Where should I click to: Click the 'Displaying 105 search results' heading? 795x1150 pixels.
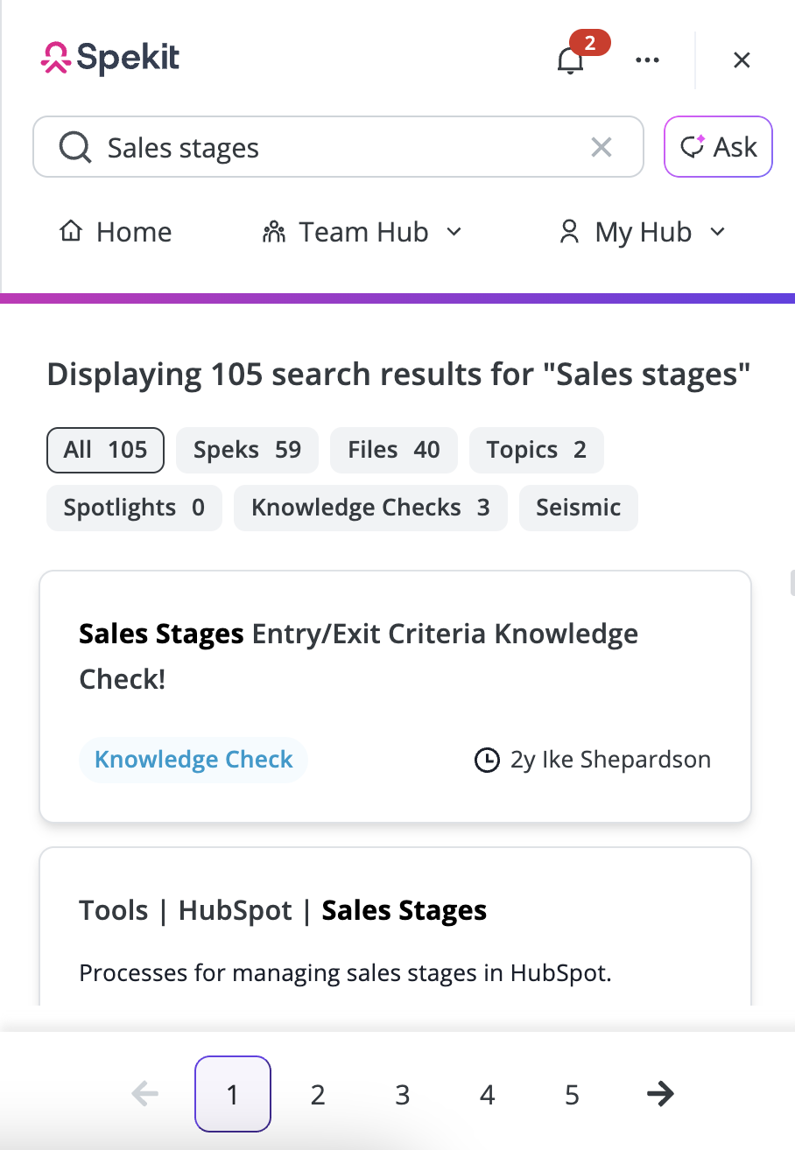pos(398,375)
